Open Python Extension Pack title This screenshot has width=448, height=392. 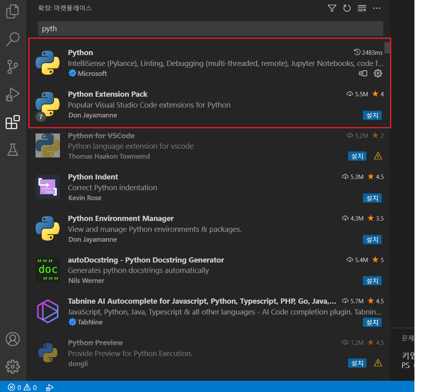(108, 94)
